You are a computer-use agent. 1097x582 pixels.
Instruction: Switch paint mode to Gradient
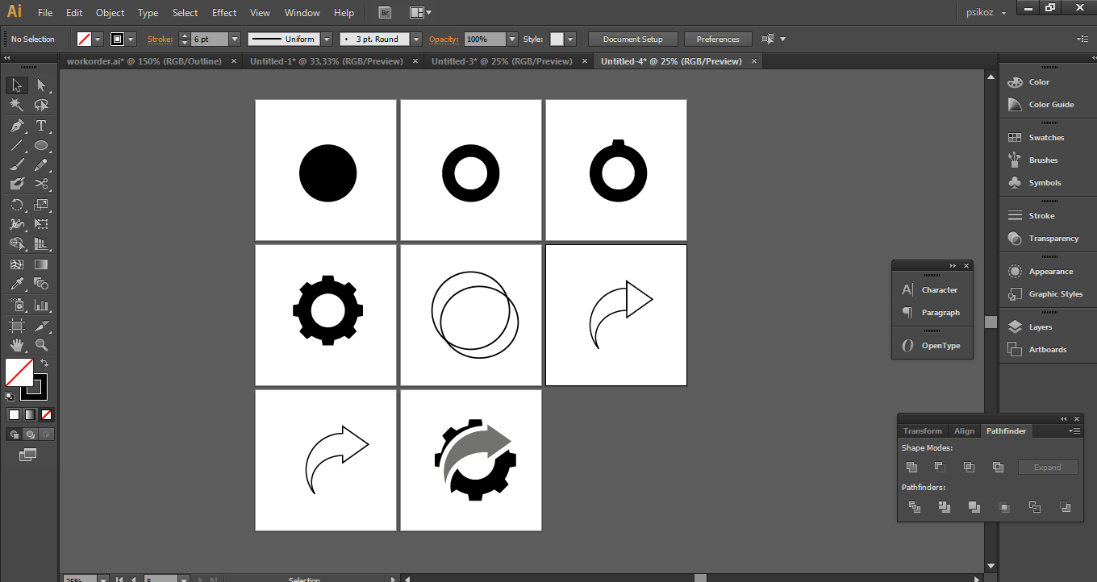coord(30,415)
